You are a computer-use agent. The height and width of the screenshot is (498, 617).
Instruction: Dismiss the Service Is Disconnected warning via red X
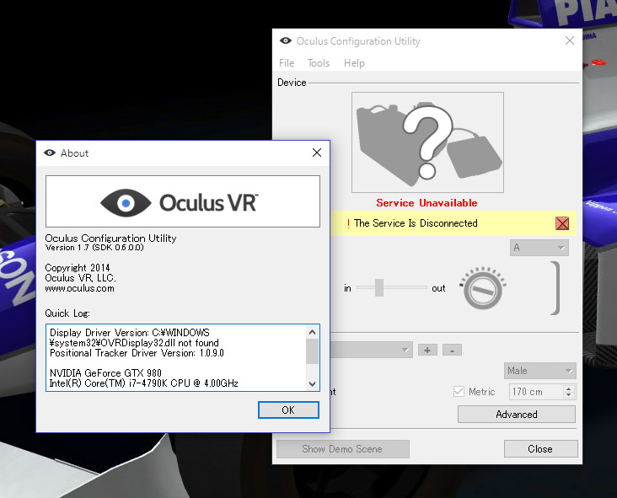[562, 223]
